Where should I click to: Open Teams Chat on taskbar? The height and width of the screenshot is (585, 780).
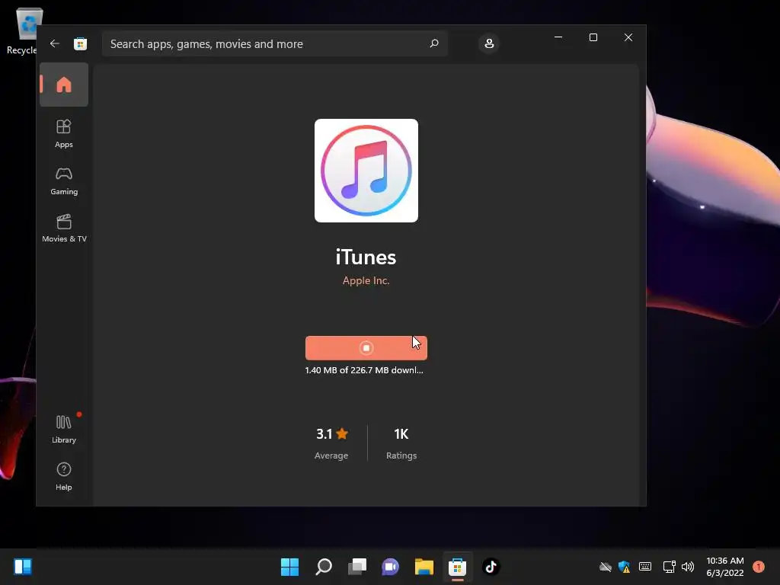pyautogui.click(x=390, y=567)
